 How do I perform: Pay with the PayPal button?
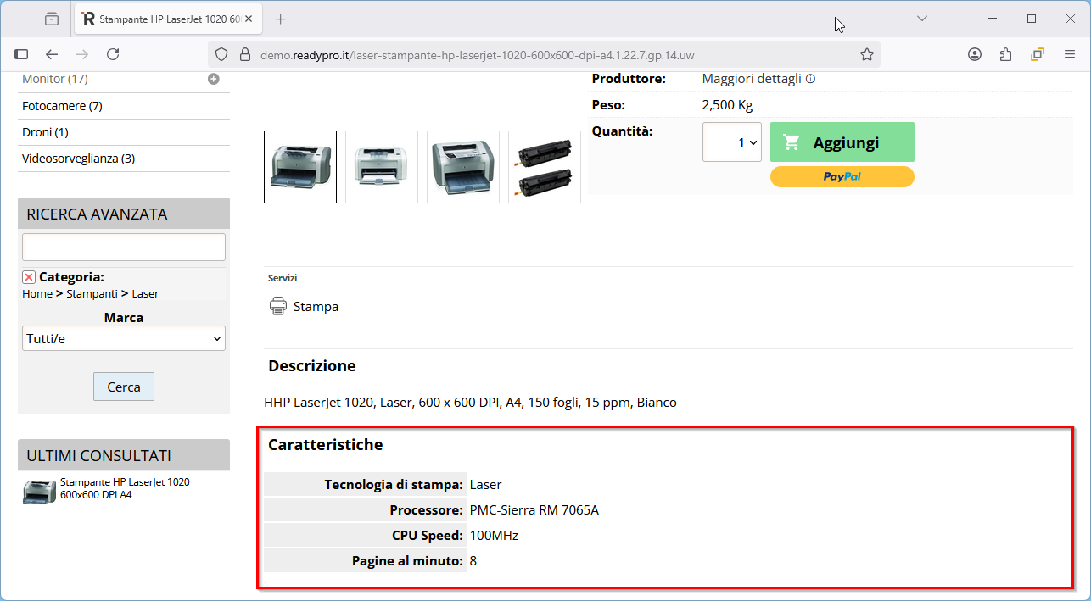pyautogui.click(x=842, y=176)
